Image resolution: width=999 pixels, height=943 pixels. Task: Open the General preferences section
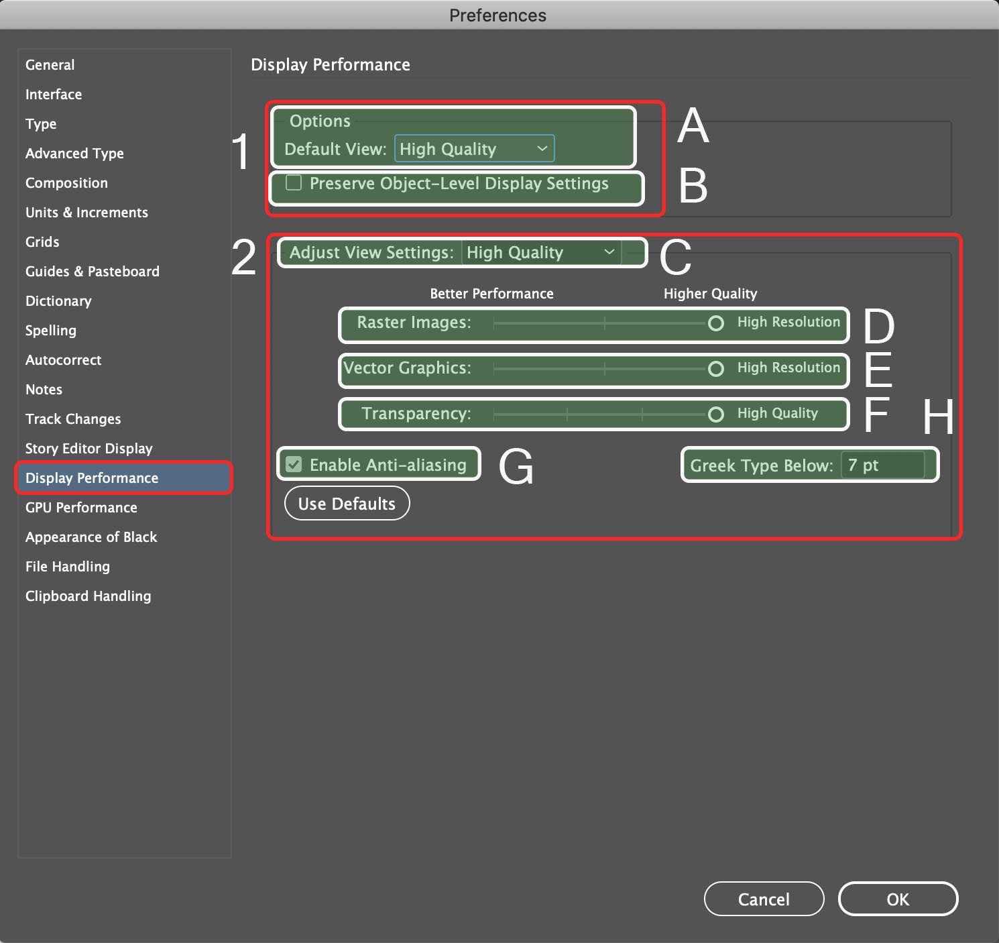[50, 65]
